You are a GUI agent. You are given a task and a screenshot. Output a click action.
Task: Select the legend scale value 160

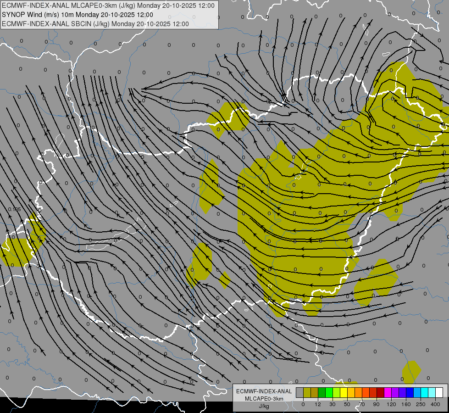(x=406, y=404)
